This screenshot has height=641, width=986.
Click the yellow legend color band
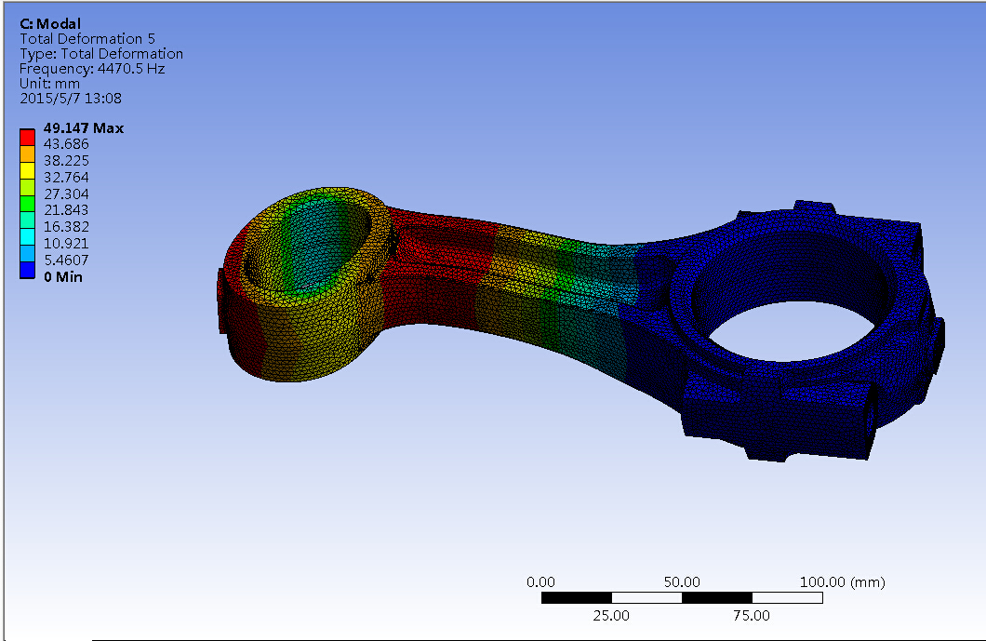[27, 170]
